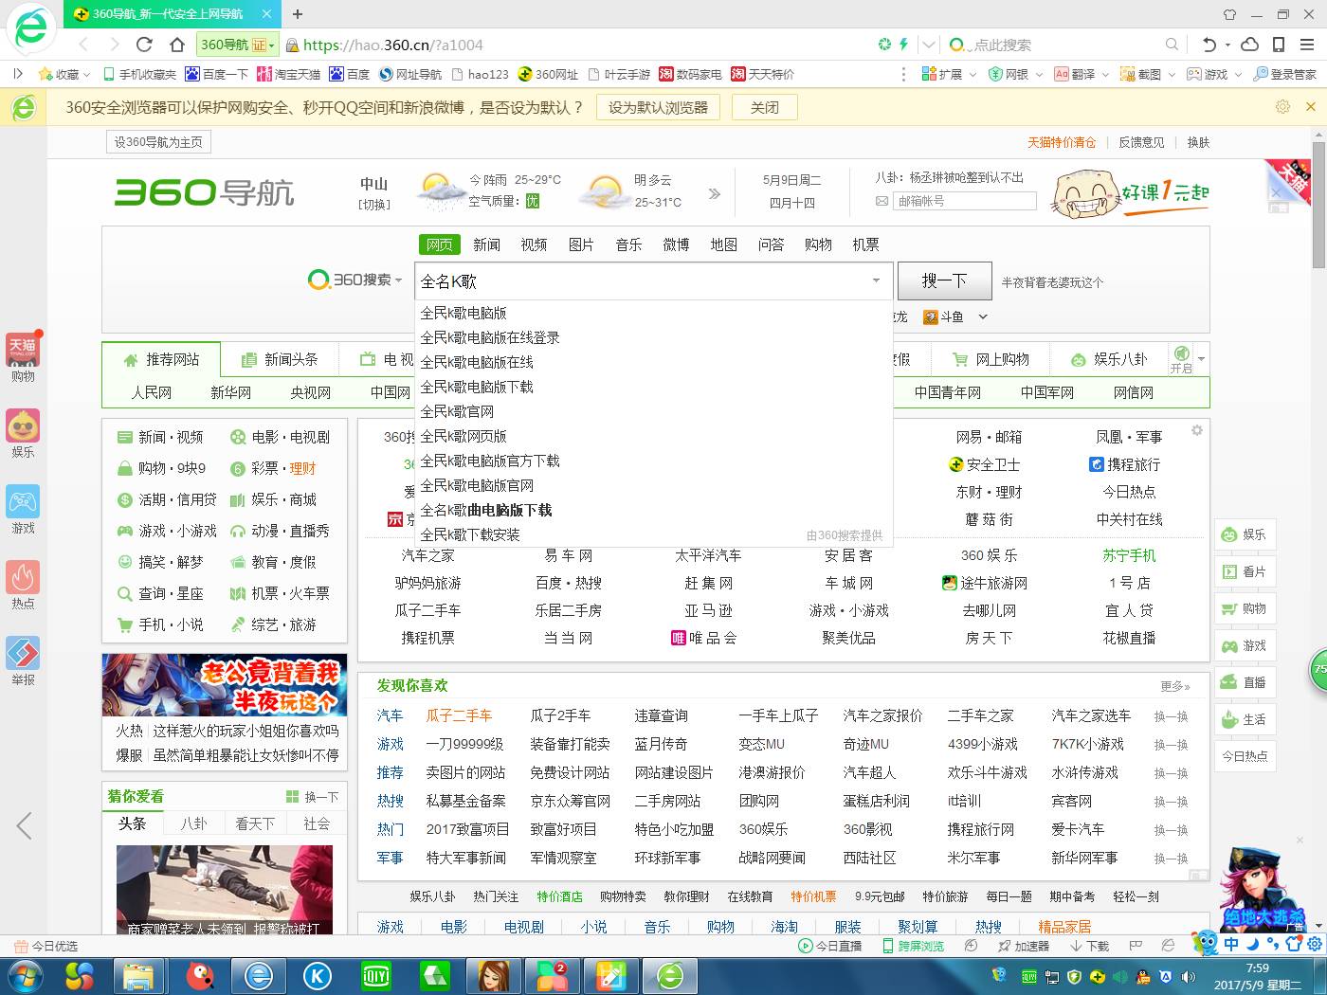Click the 今日直播 status bar icon
The height and width of the screenshot is (995, 1327).
[830, 946]
